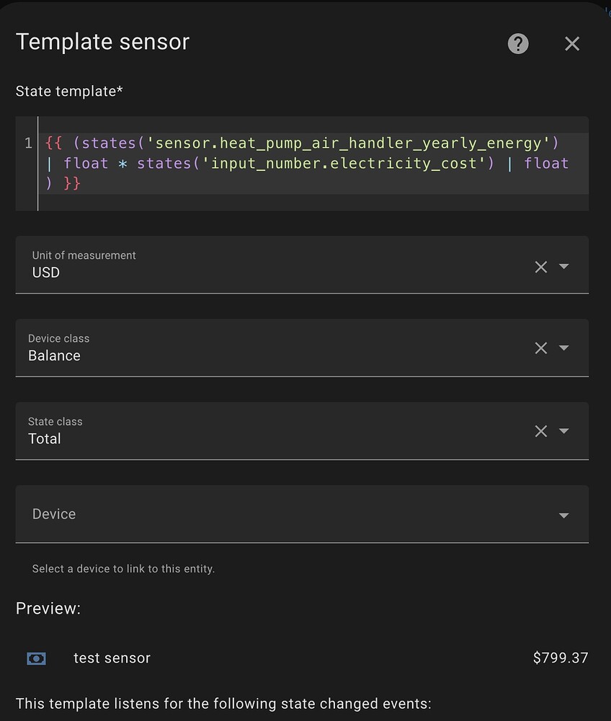Clear the Total state class selection
The width and height of the screenshot is (611, 721).
(541, 431)
